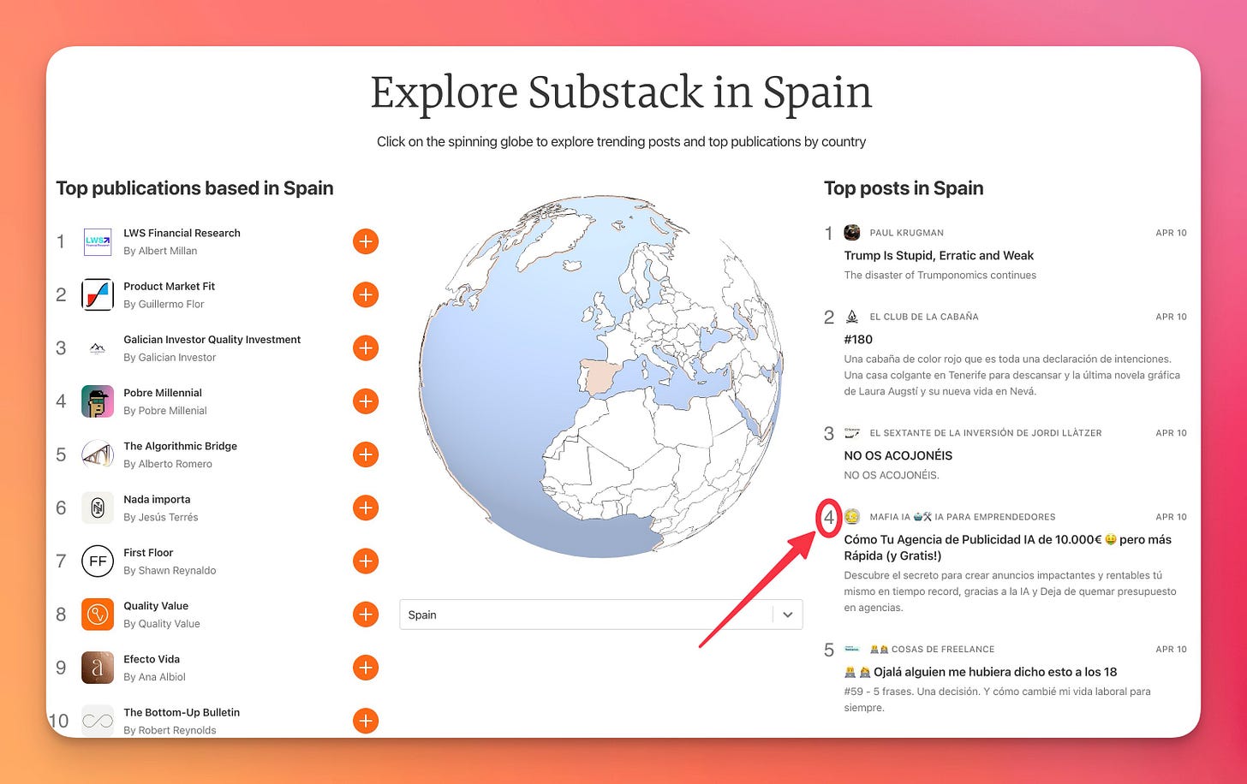
Task: Subscribe to Efecto Vida plus button
Action: point(366,667)
